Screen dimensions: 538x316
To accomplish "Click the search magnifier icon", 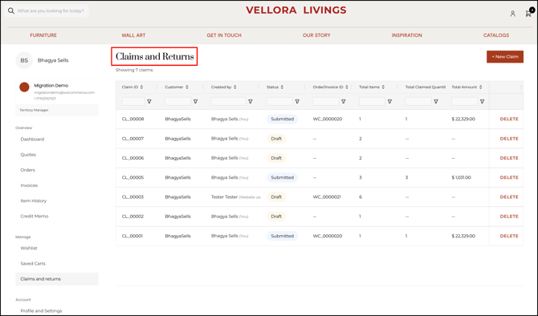I will click(11, 11).
